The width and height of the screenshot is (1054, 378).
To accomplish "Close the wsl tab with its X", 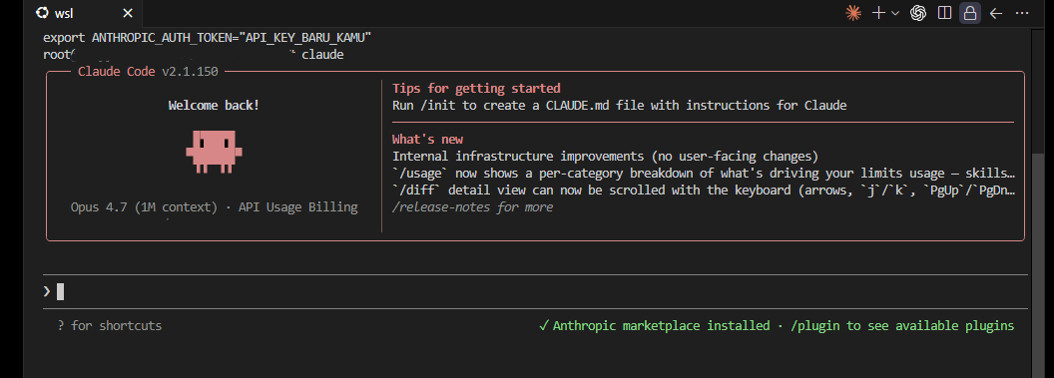I will [x=128, y=13].
